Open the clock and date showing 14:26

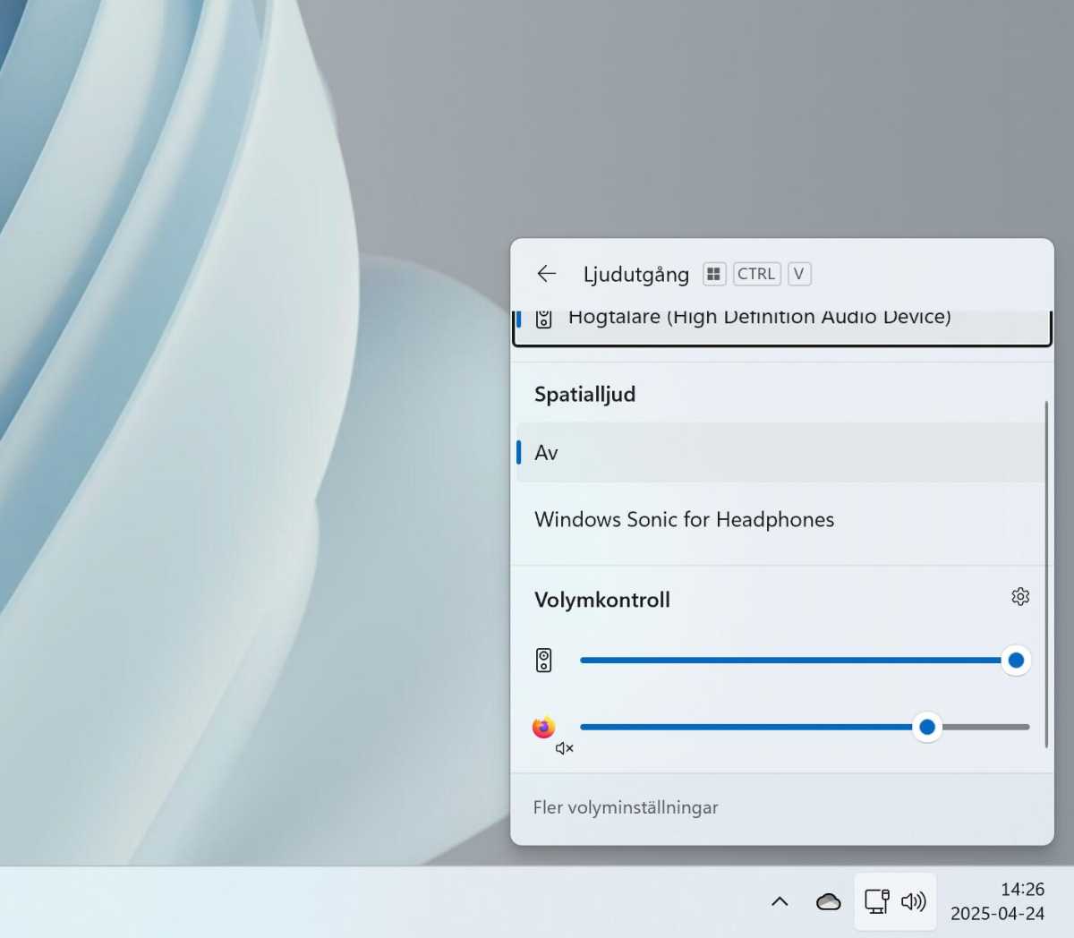point(997,901)
